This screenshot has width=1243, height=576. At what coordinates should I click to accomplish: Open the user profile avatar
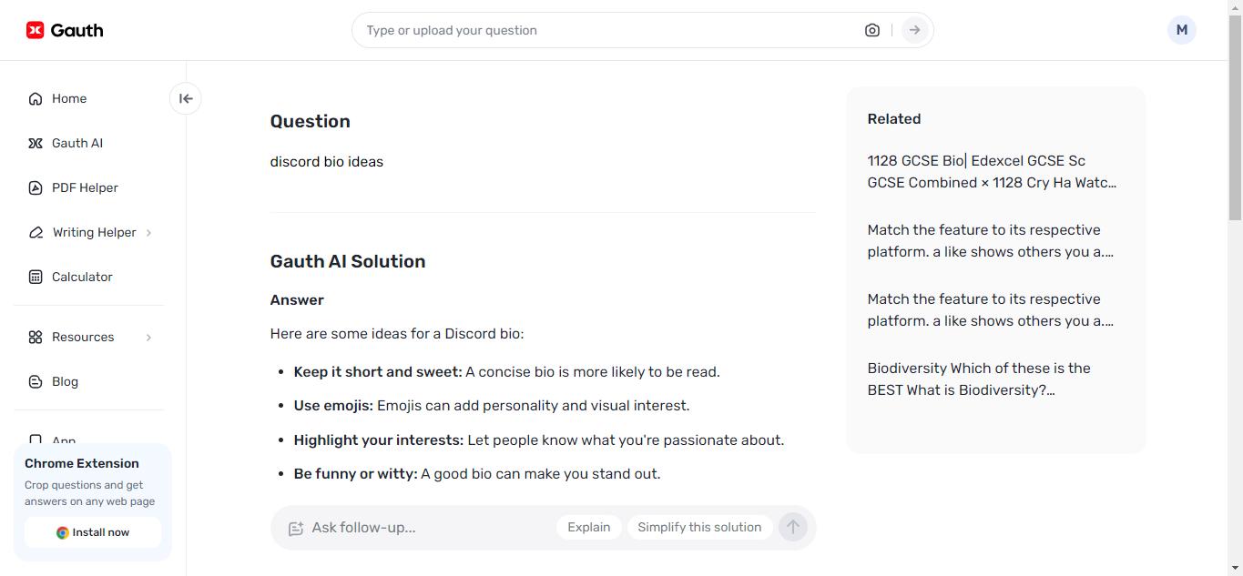tap(1181, 30)
